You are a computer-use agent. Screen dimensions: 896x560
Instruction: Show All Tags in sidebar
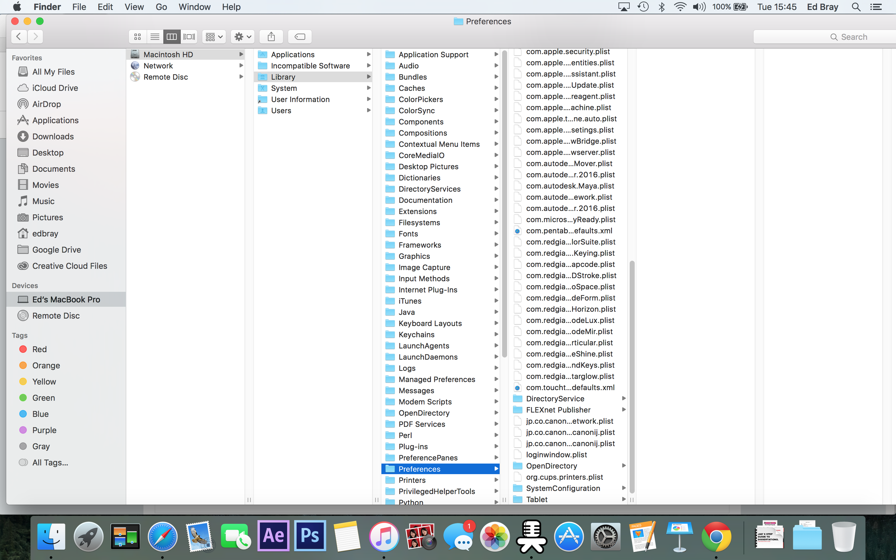(66, 463)
